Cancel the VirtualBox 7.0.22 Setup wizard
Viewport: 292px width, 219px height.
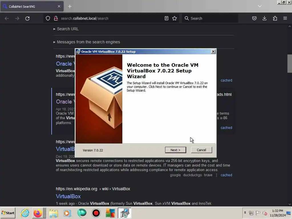201,150
